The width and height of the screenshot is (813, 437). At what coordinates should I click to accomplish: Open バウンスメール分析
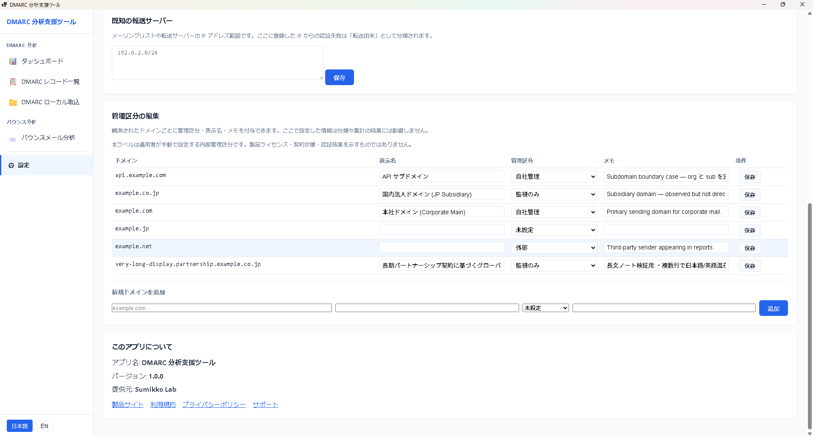point(46,138)
